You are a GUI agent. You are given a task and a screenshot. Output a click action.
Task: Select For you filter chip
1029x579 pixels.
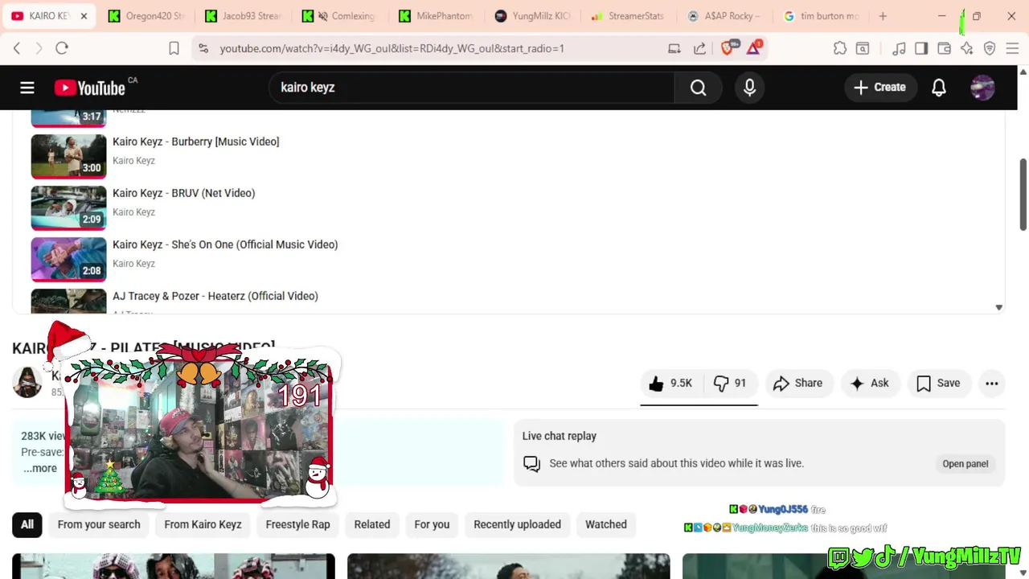click(432, 524)
